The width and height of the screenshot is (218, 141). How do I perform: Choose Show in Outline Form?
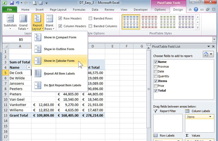click(x=60, y=49)
